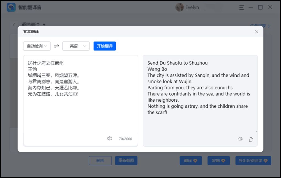This screenshot has width=281, height=178.
Task: Open the hamburger menu in title bar
Action: tap(241, 8)
